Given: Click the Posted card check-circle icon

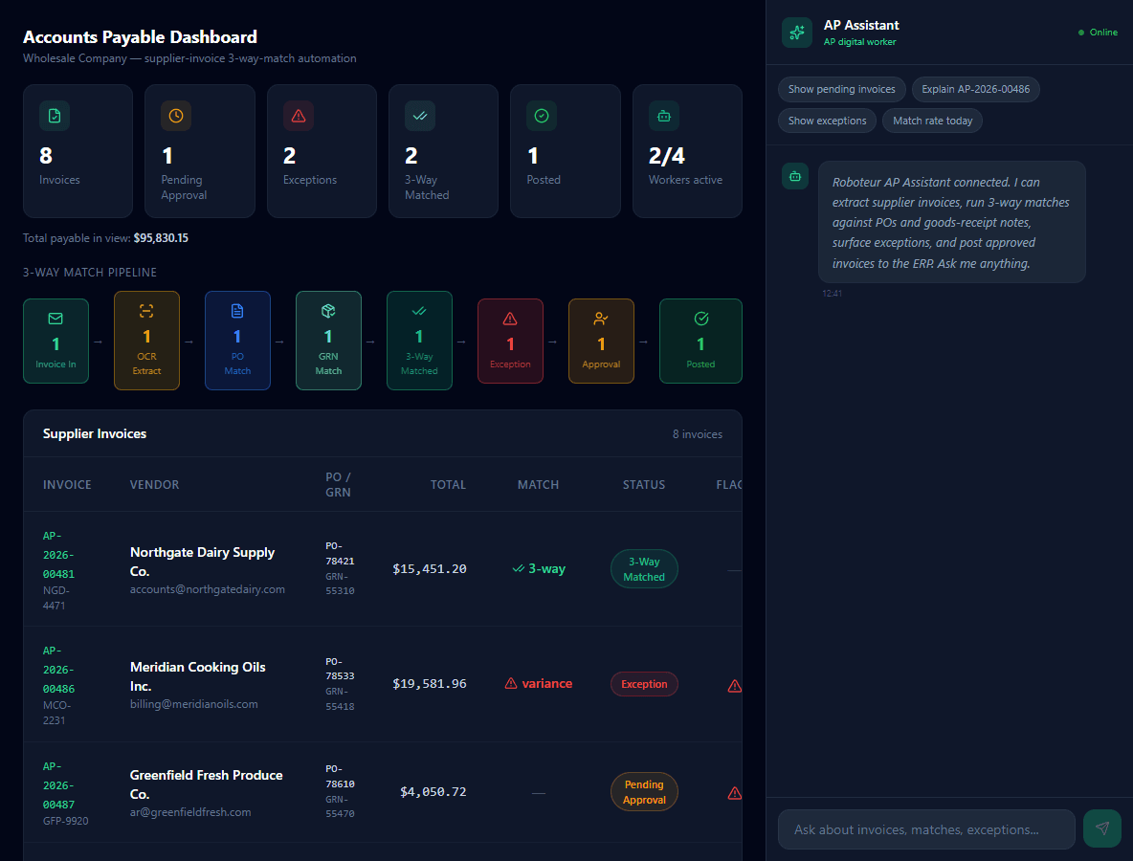Looking at the screenshot, I should [542, 116].
